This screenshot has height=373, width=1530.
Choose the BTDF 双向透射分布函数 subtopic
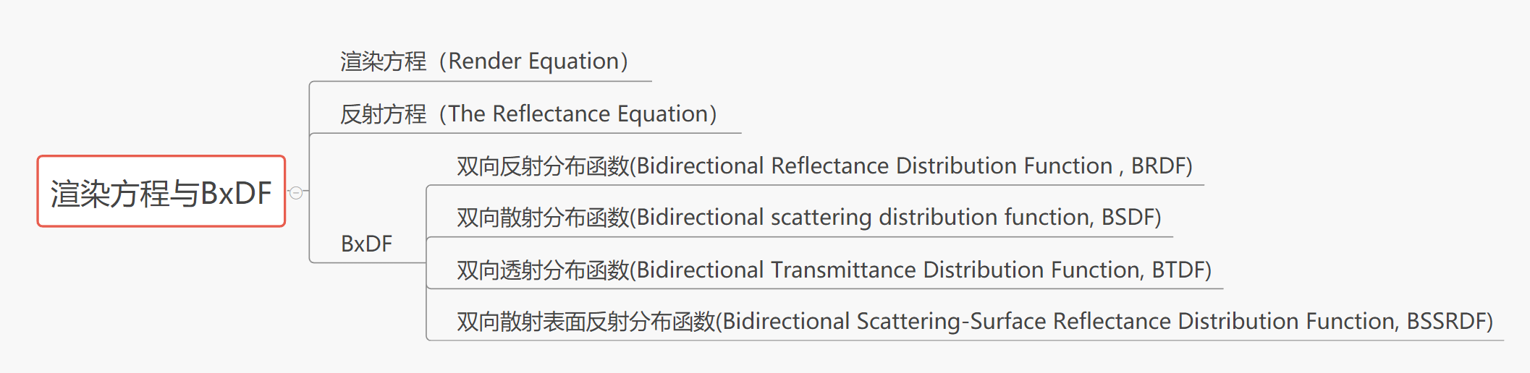point(833,270)
